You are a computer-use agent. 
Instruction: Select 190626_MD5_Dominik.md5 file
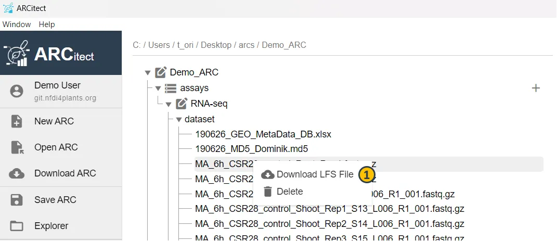pos(251,149)
